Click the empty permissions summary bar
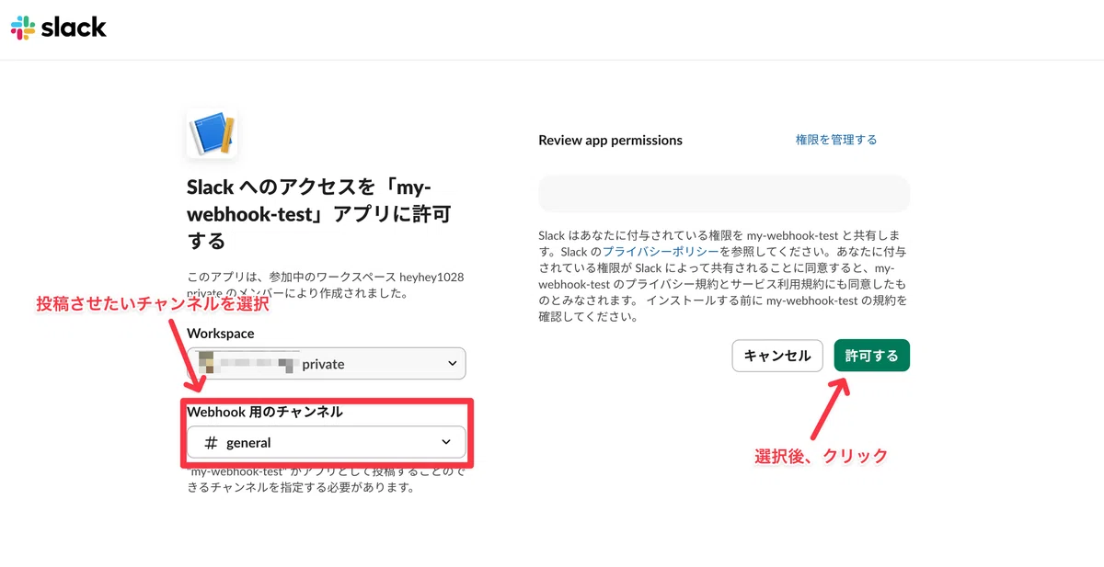Image resolution: width=1104 pixels, height=567 pixels. [724, 193]
